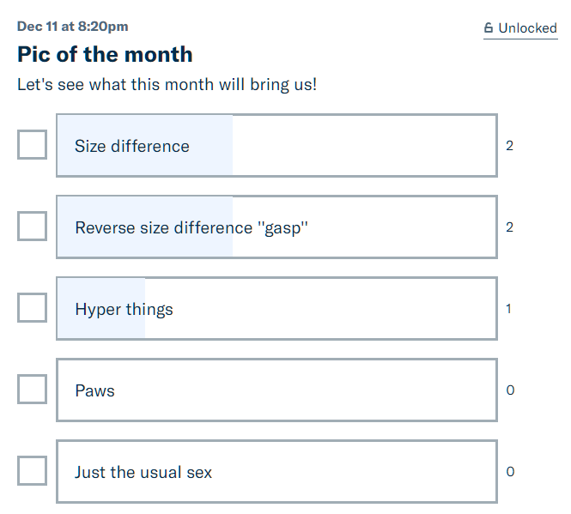Tick the checkbox for Size difference
Viewport: 571px width, 514px height.
[x=33, y=144]
